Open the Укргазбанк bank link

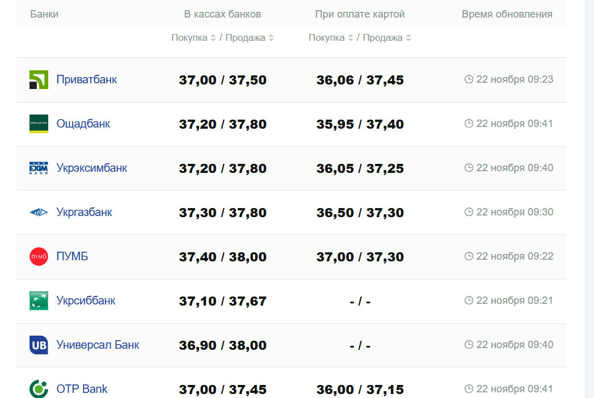point(85,212)
